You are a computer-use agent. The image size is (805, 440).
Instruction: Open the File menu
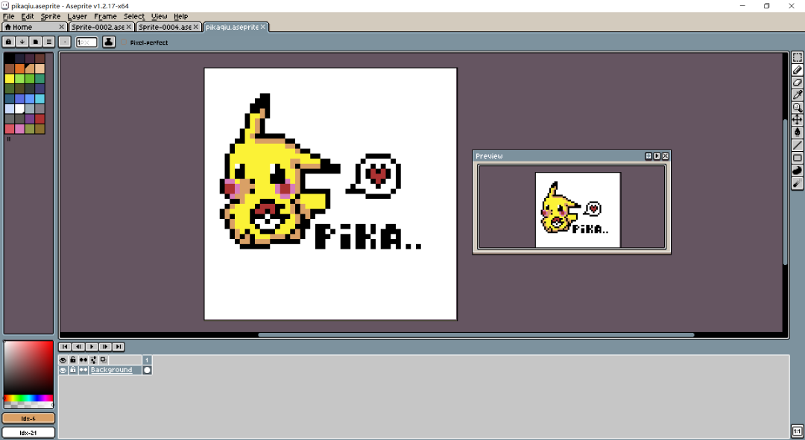[x=9, y=16]
